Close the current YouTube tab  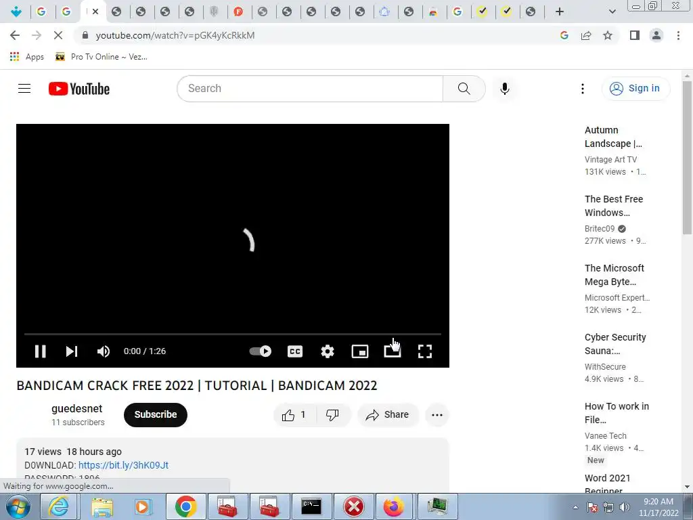95,12
